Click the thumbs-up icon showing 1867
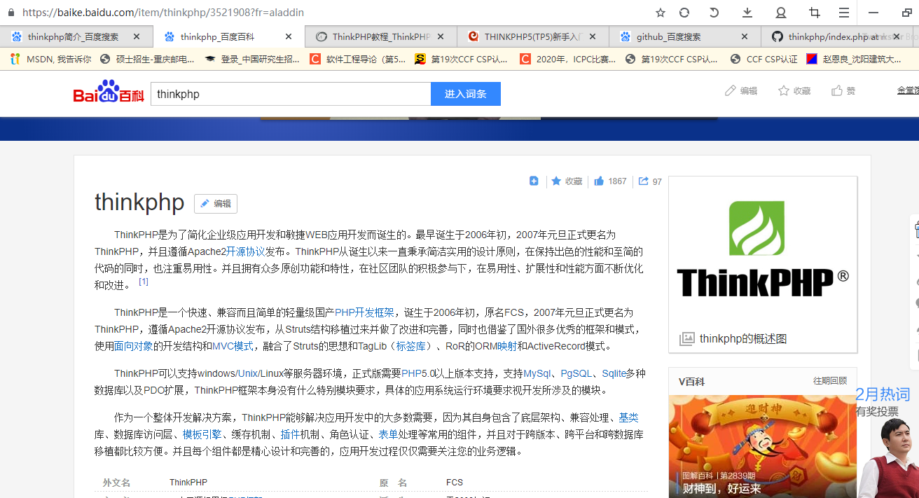The image size is (919, 498). (x=599, y=181)
